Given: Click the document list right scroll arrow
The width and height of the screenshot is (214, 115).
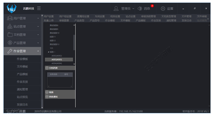Looking at the screenshot, I should click(71, 86).
